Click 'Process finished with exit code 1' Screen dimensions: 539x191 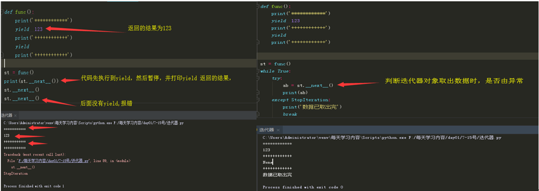[34, 186]
